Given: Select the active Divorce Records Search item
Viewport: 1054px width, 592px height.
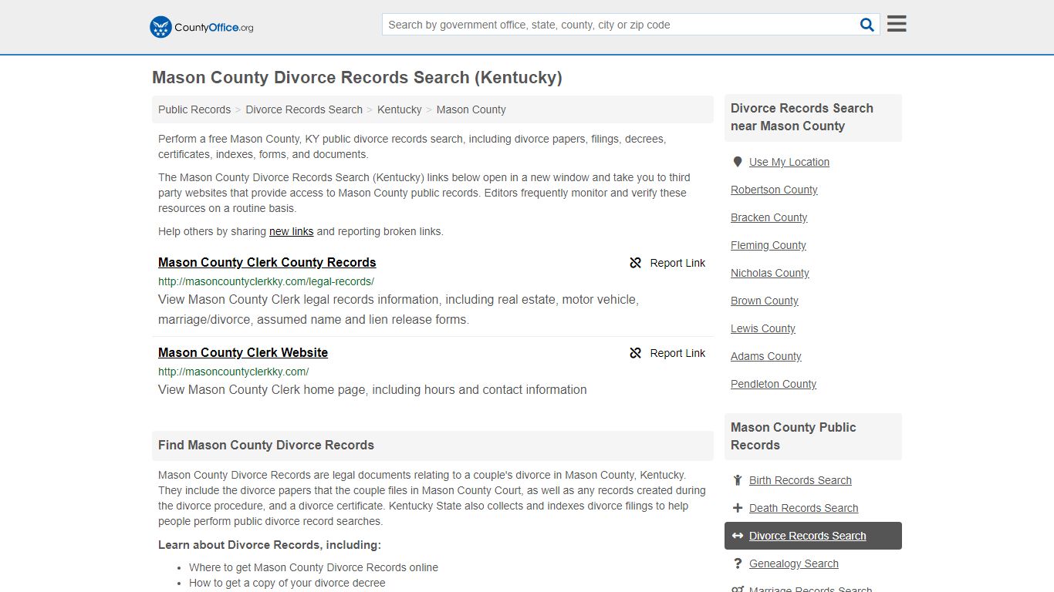Looking at the screenshot, I should (x=813, y=536).
